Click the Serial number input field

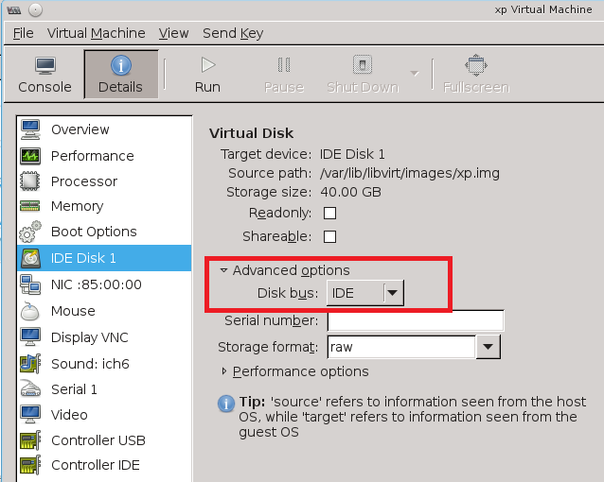click(415, 320)
